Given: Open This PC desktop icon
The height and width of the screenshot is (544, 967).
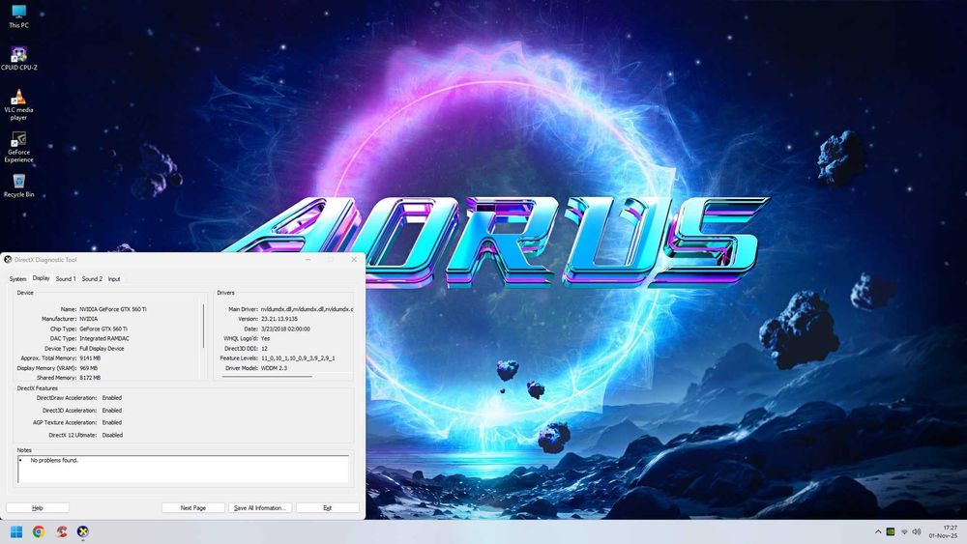Looking at the screenshot, I should (18, 16).
